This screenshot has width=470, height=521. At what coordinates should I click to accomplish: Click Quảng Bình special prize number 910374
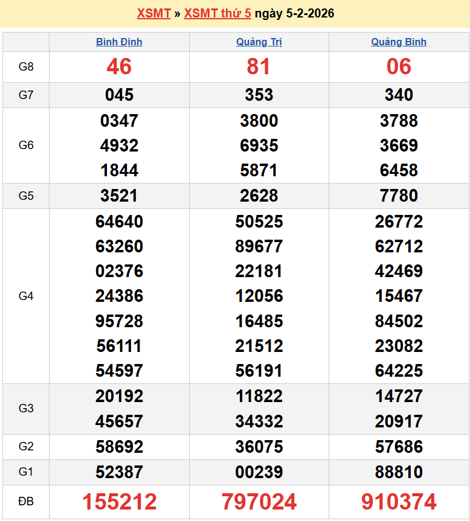pos(399,502)
